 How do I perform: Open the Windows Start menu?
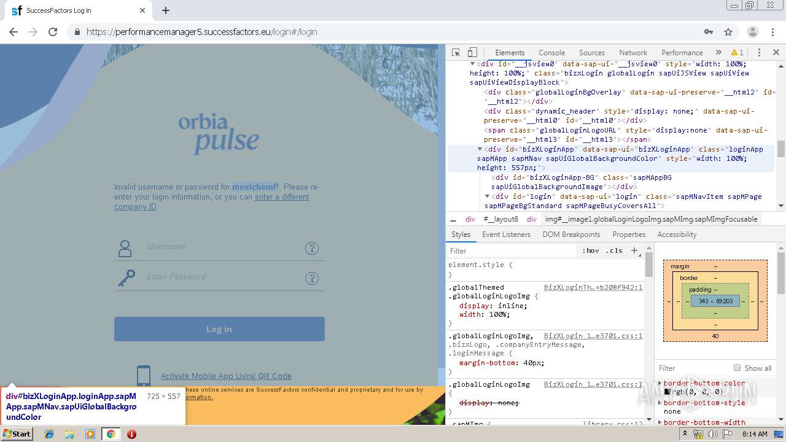coord(17,434)
